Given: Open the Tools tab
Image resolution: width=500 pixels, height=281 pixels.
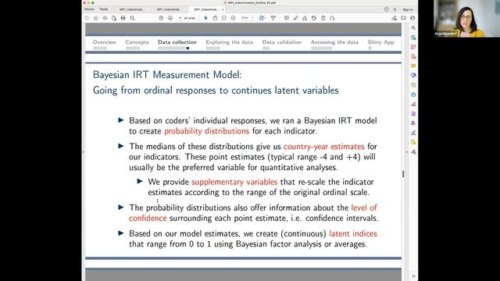Looking at the screenshot, I should [x=104, y=9].
